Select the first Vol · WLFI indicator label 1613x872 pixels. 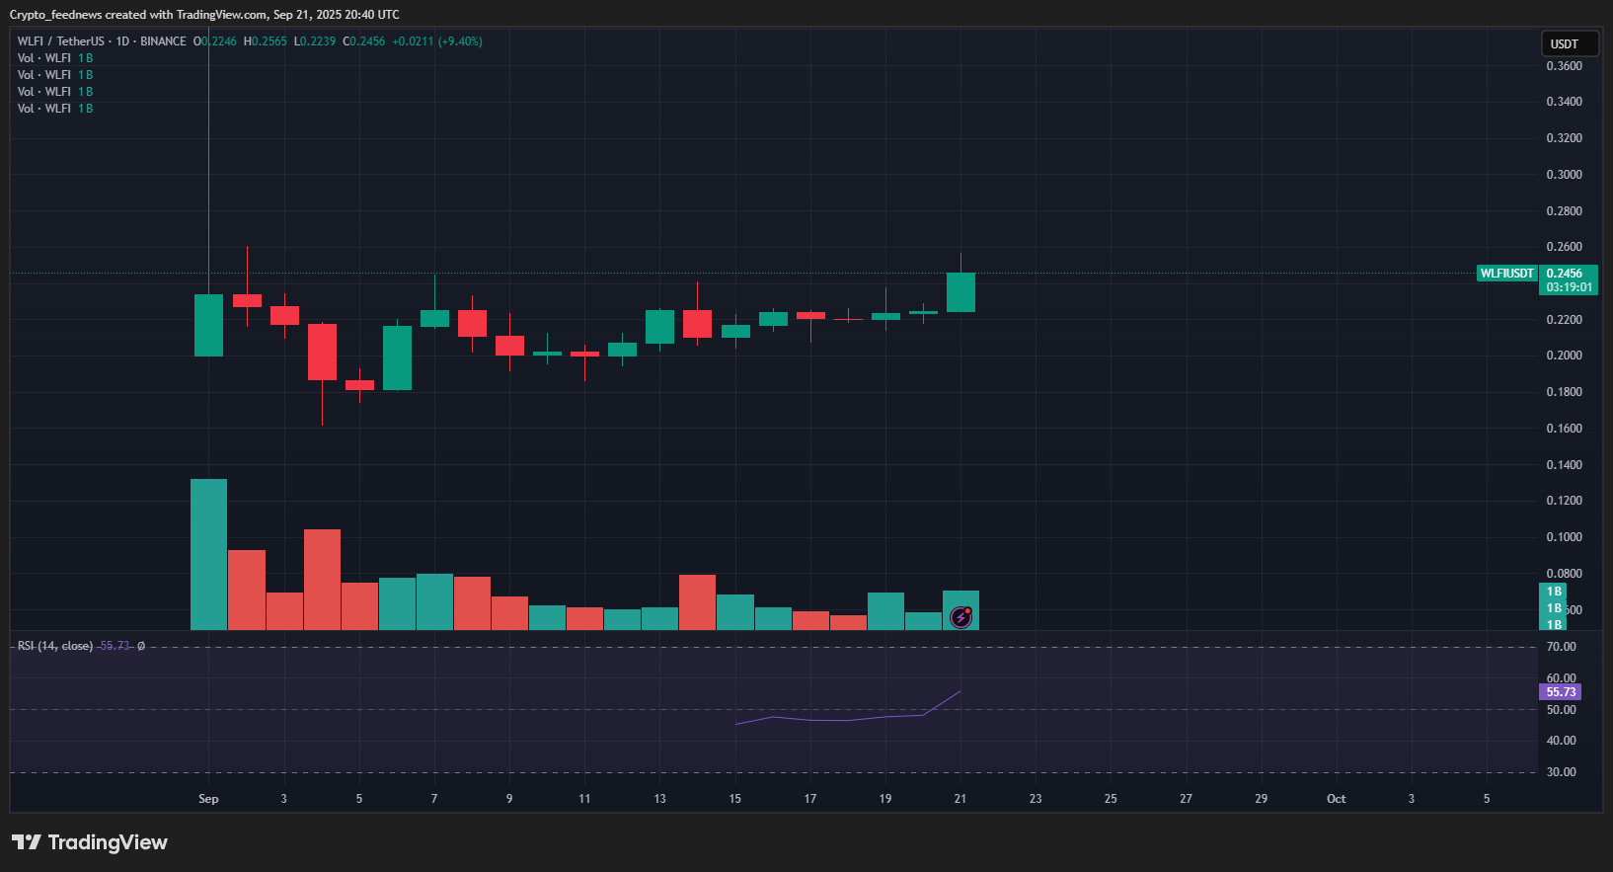(44, 58)
